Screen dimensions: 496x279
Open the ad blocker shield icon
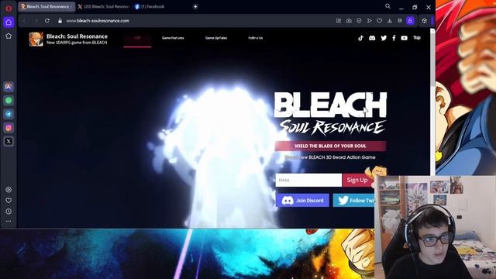[359, 21]
